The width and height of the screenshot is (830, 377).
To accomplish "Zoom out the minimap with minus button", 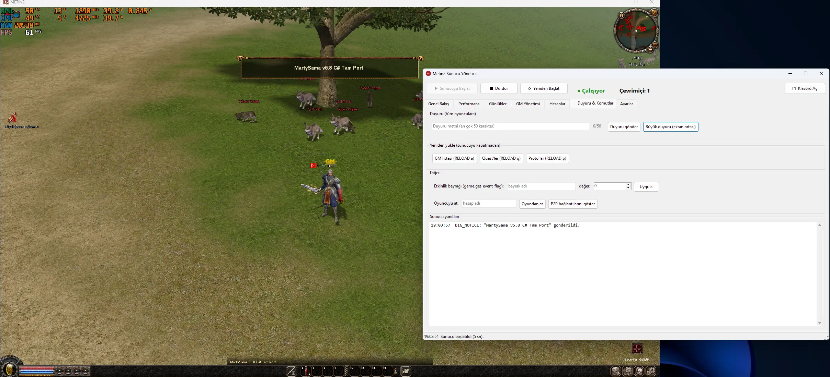I will click(655, 45).
